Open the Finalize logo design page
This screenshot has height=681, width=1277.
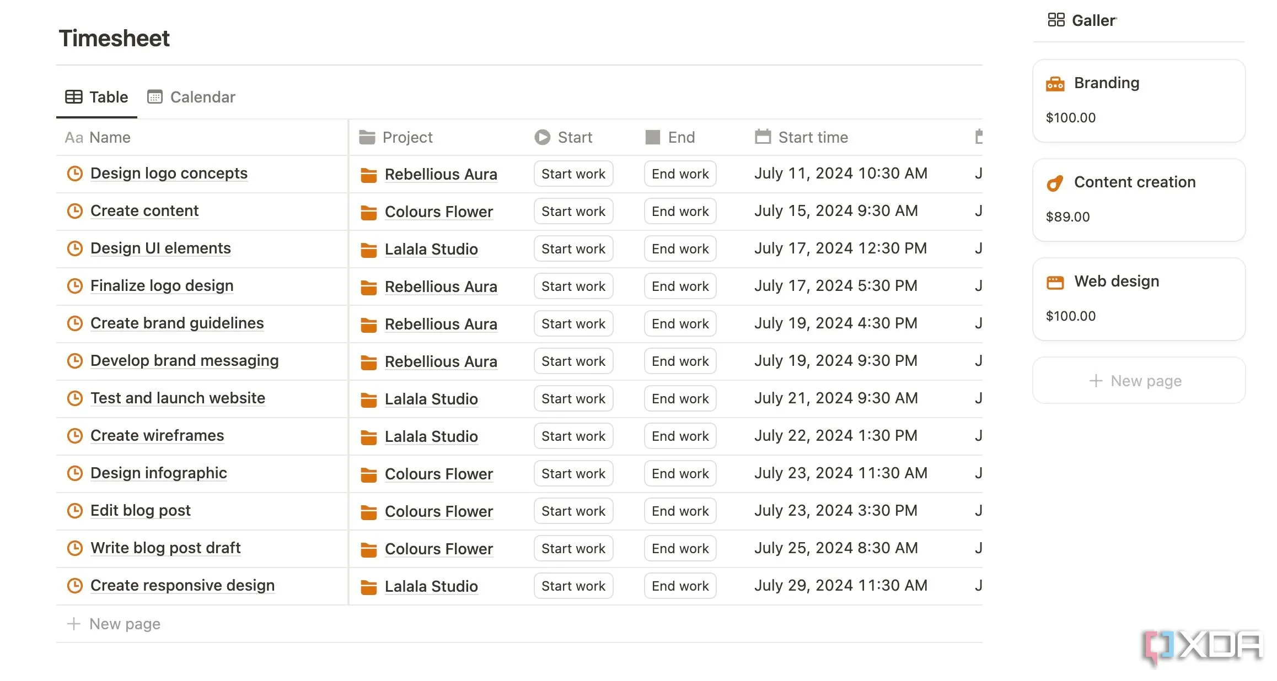click(162, 286)
